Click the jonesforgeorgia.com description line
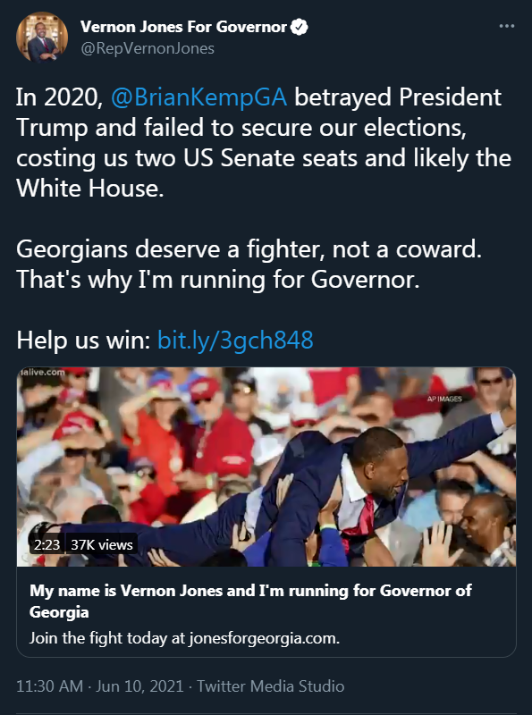The height and width of the screenshot is (715, 532). pos(185,637)
